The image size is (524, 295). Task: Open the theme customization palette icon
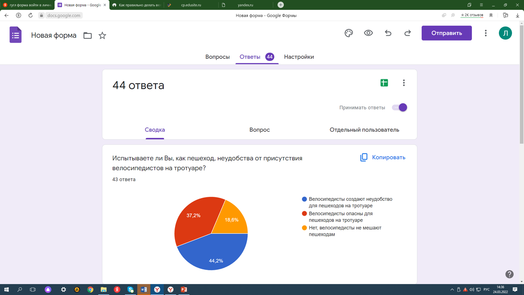coord(348,33)
